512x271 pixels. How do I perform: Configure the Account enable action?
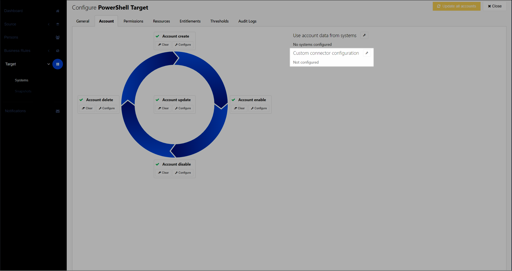(259, 108)
